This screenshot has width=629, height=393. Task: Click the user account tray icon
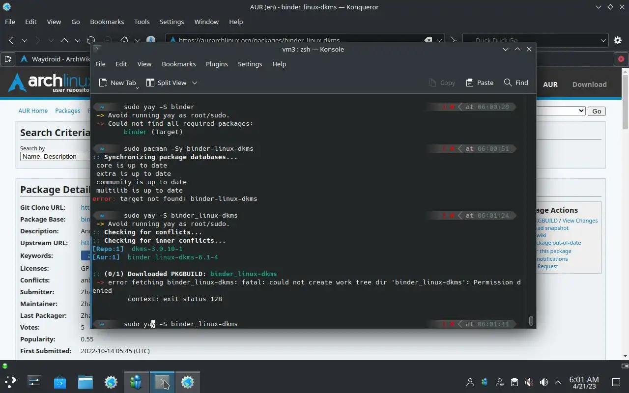(470, 382)
